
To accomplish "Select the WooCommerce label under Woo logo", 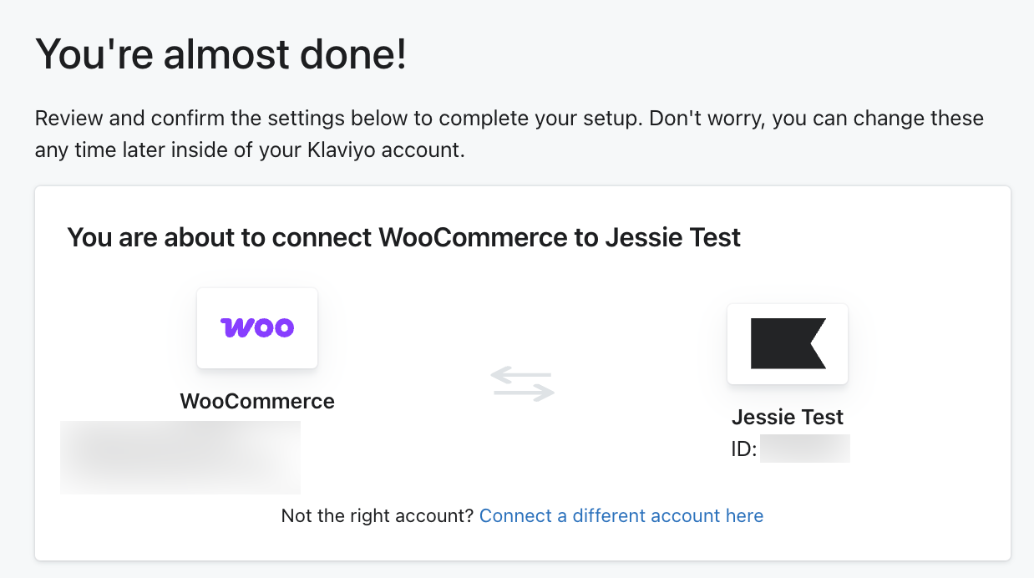I will [x=257, y=401].
